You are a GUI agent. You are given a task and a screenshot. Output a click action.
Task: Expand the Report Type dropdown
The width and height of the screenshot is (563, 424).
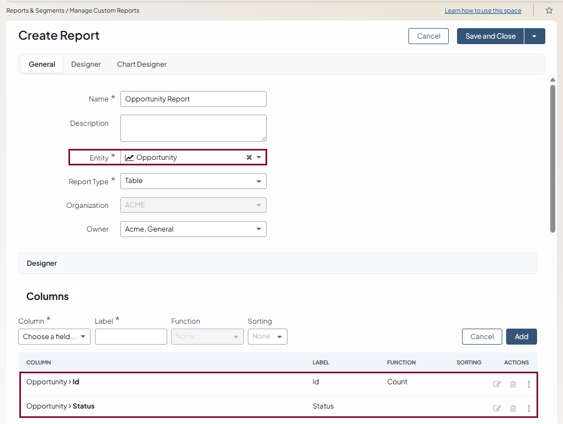(193, 181)
